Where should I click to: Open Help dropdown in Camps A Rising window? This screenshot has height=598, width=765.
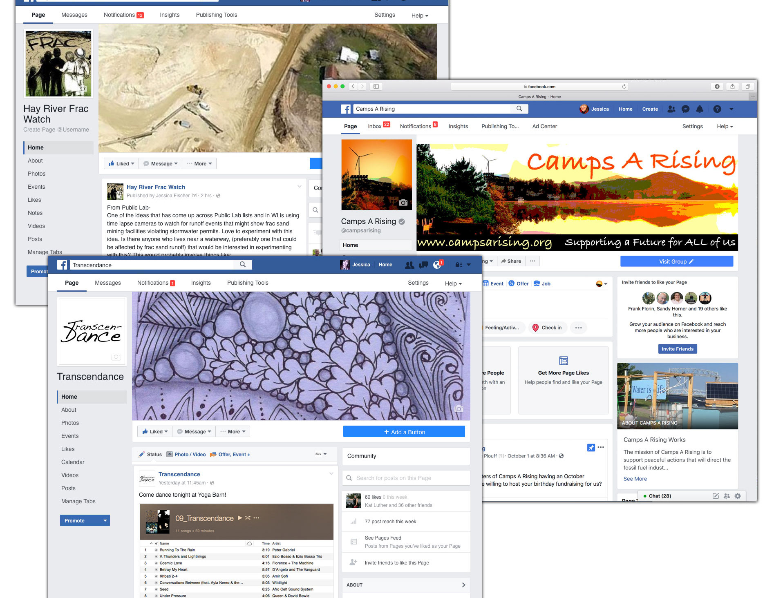tap(725, 126)
